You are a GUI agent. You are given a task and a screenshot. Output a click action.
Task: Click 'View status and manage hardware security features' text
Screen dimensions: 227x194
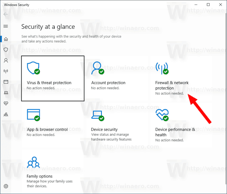tap(111, 137)
